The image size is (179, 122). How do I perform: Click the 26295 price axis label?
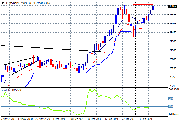[x=173, y=68]
